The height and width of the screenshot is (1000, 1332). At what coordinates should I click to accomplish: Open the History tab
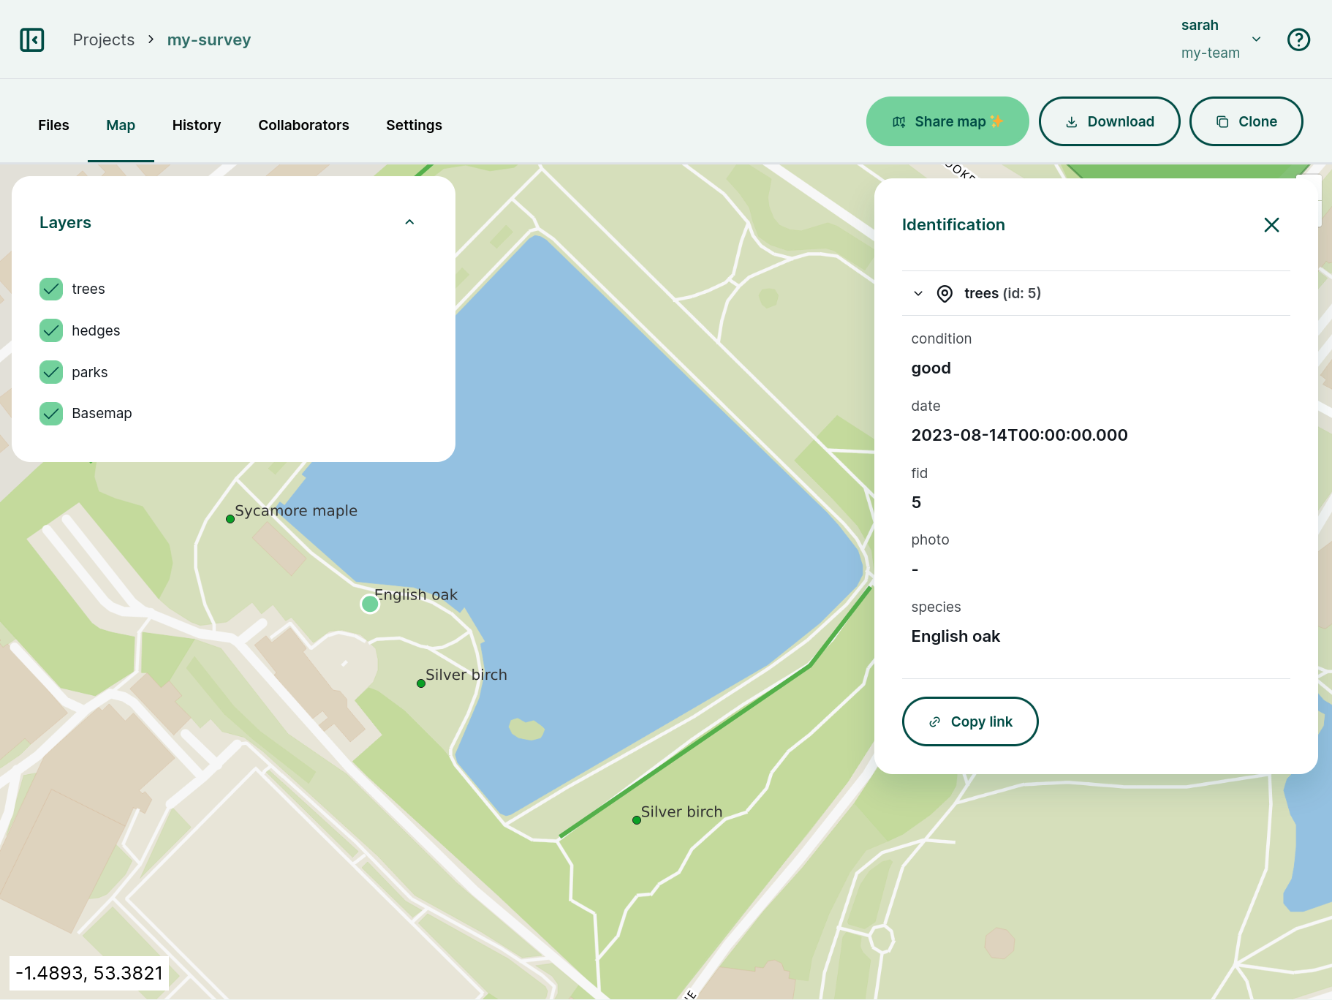pos(196,125)
